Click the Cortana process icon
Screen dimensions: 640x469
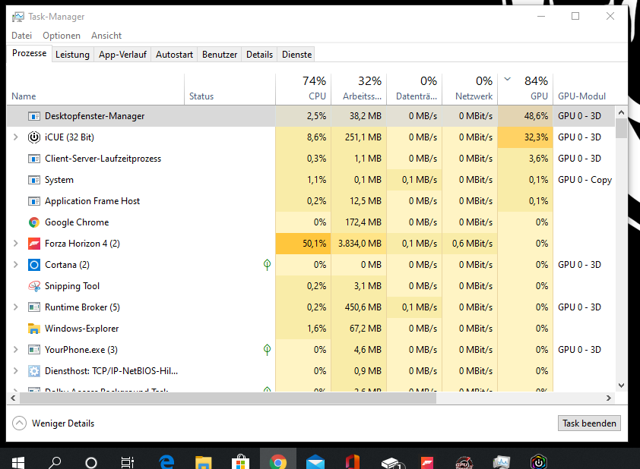34,265
